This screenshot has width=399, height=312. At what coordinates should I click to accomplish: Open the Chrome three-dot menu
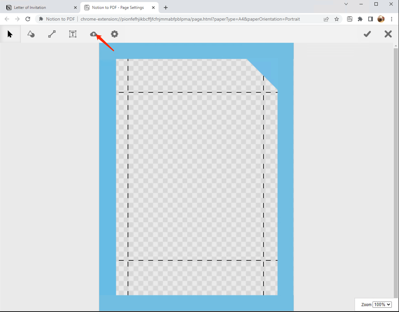tap(391, 19)
